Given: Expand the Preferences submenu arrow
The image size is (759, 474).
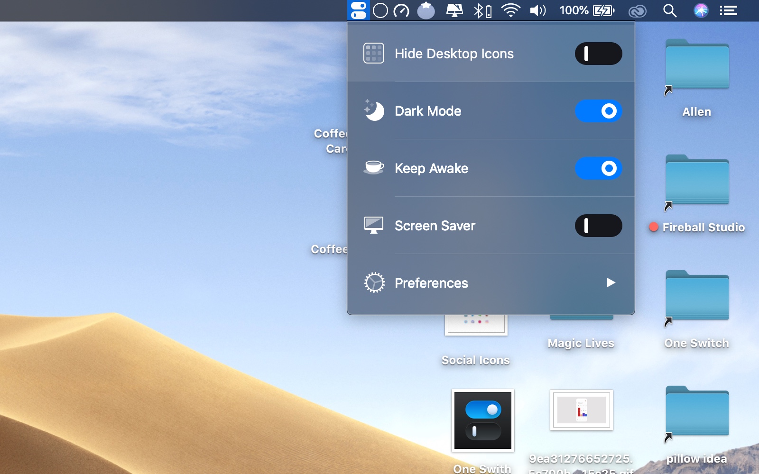Looking at the screenshot, I should coord(611,283).
